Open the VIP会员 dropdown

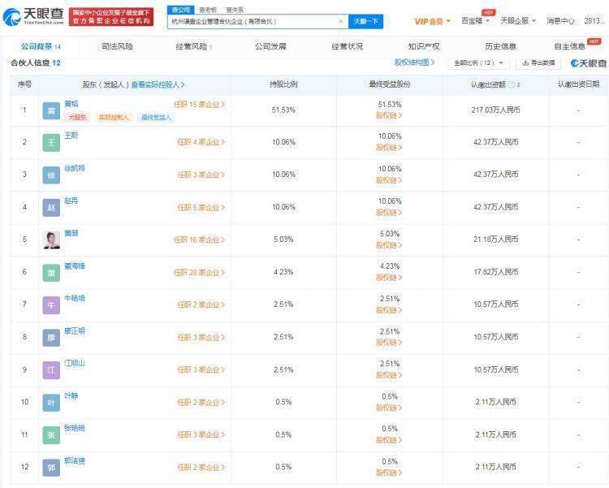tap(432, 21)
